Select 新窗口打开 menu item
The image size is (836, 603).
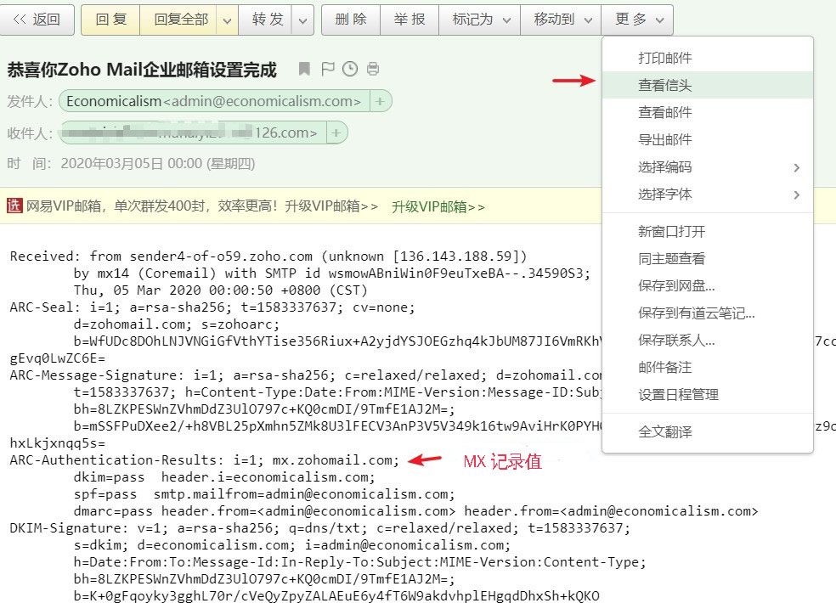click(x=708, y=231)
